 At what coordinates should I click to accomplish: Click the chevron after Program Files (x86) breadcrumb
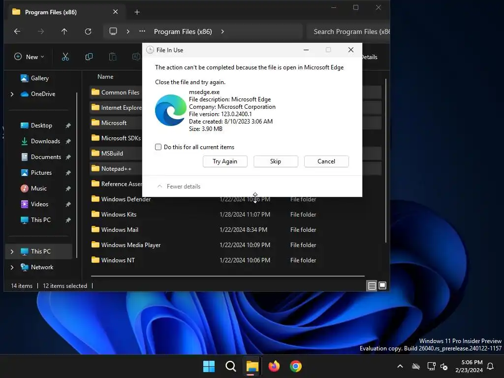point(222,31)
